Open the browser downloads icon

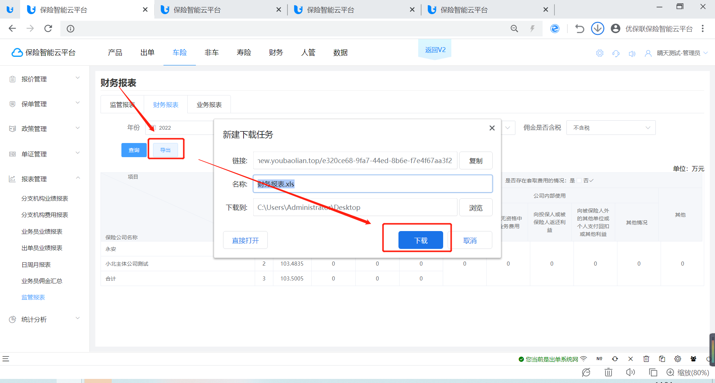click(597, 29)
